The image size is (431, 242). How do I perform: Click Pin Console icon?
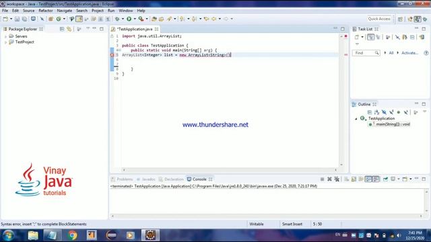point(385,179)
